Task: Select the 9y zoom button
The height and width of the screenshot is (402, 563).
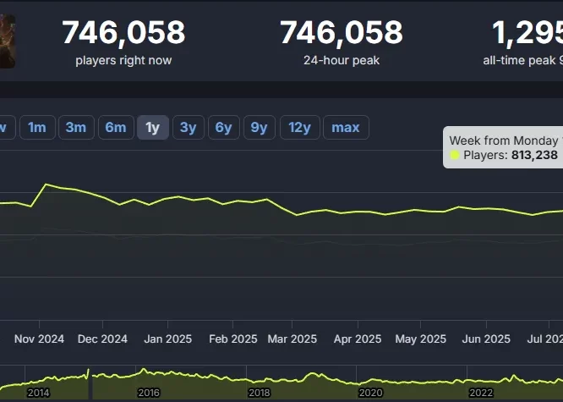Action: pyautogui.click(x=259, y=128)
